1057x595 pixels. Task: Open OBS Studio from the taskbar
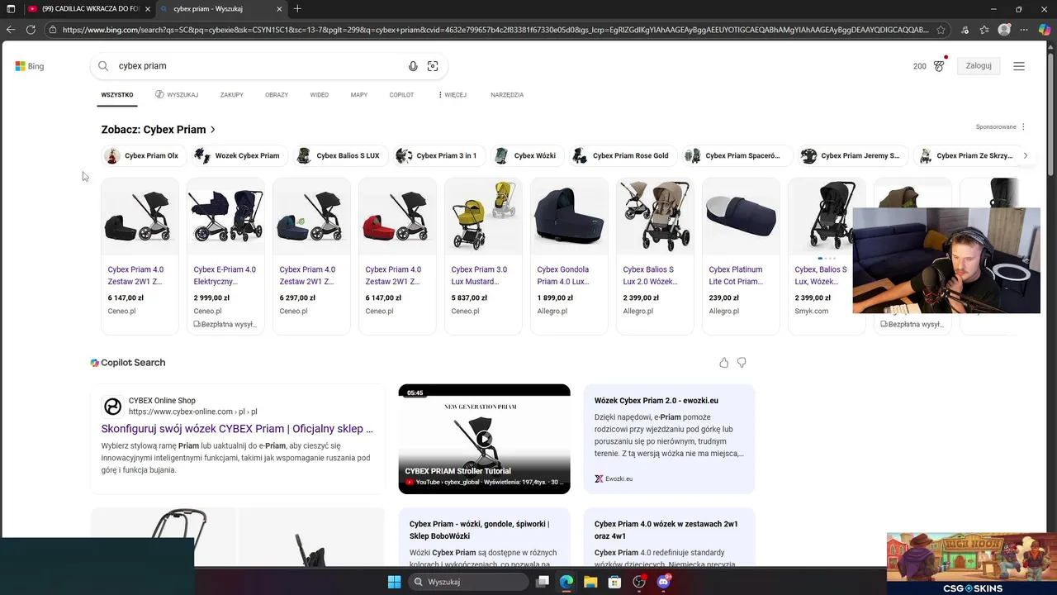click(638, 582)
